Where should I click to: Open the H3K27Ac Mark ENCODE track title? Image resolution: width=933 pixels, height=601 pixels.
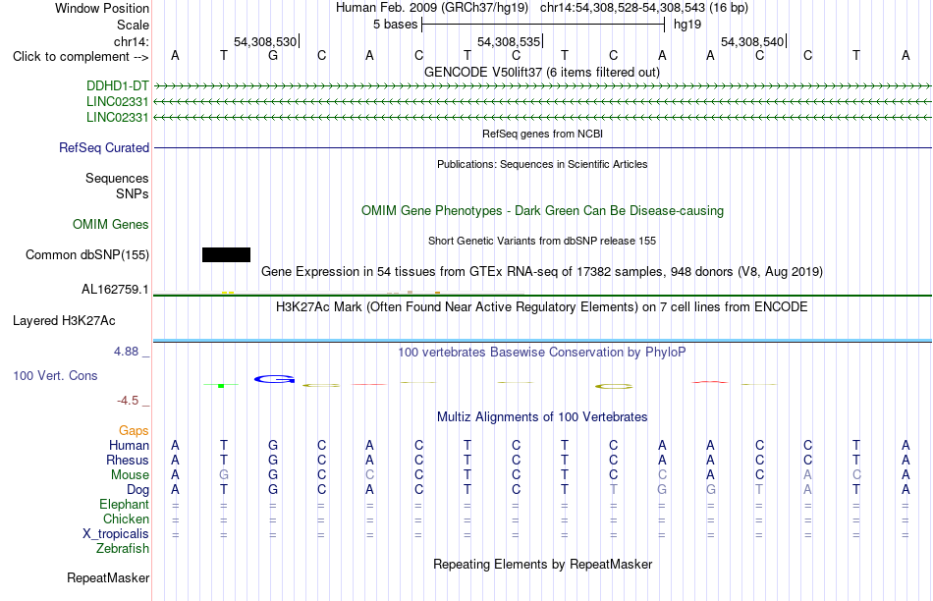coord(542,307)
